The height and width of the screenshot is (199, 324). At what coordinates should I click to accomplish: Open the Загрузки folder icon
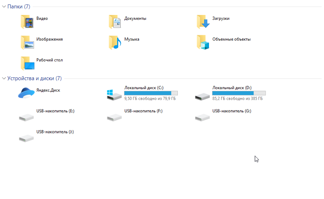pos(203,21)
